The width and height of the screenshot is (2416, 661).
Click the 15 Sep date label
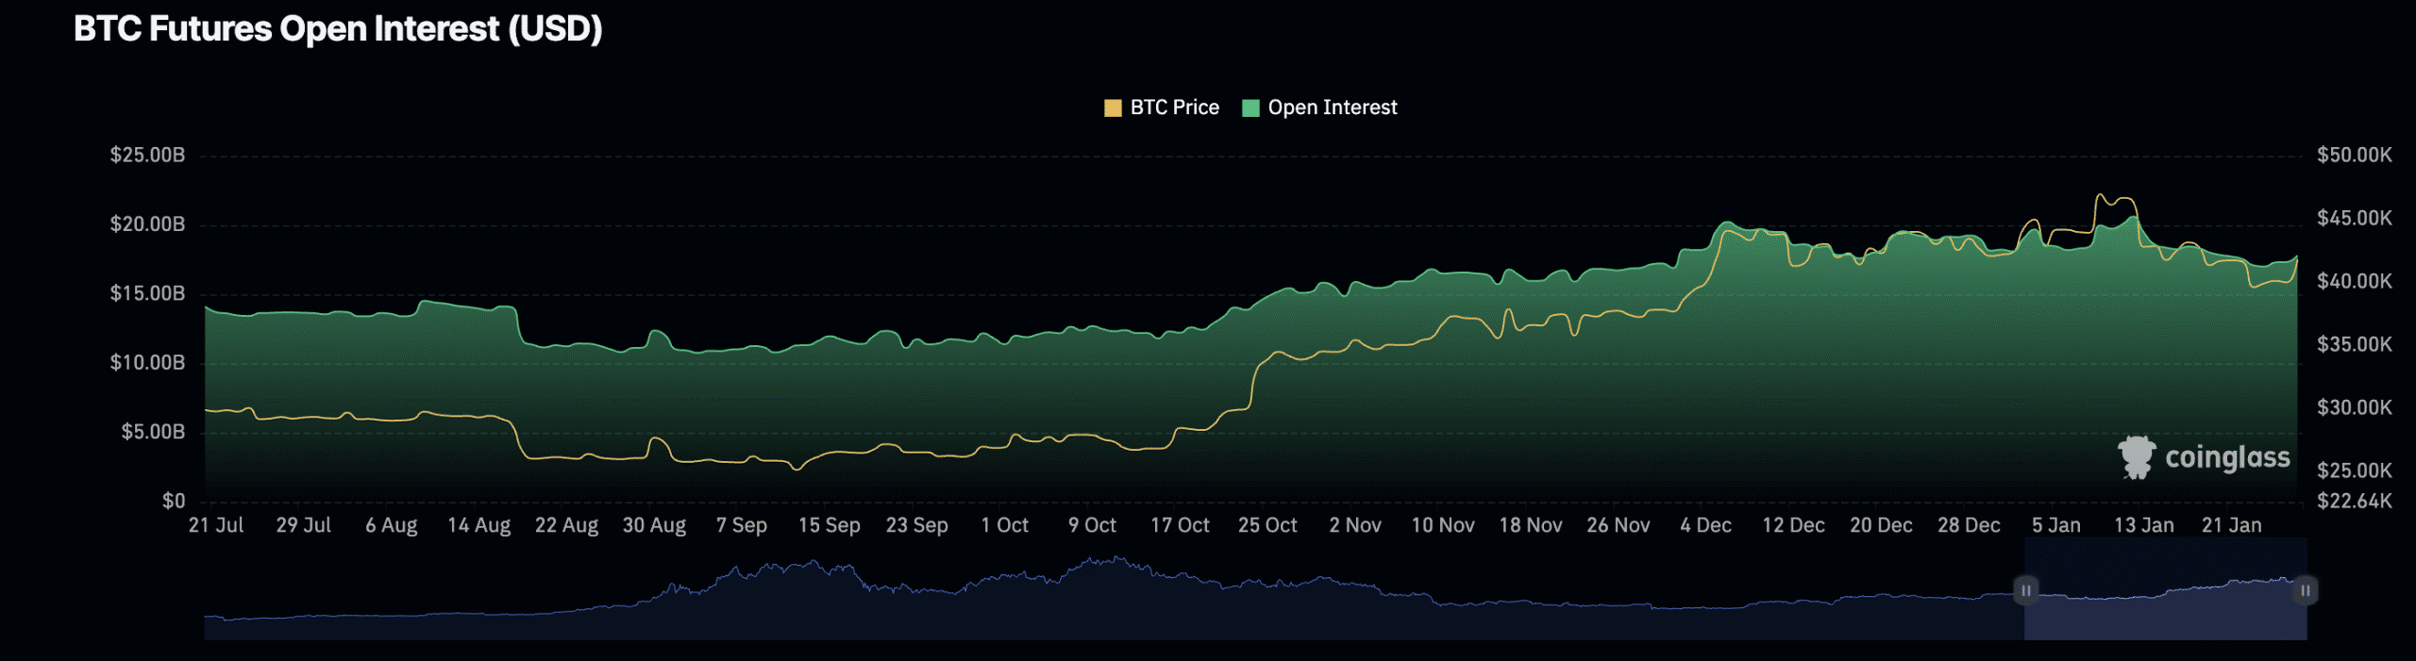[830, 525]
